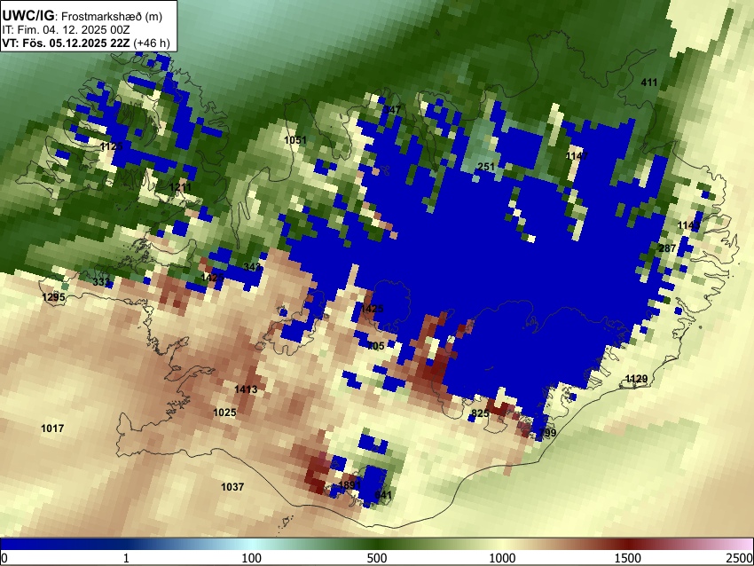This screenshot has height=566, width=754.
Task: Click the color scale label 0
Action: [4, 558]
